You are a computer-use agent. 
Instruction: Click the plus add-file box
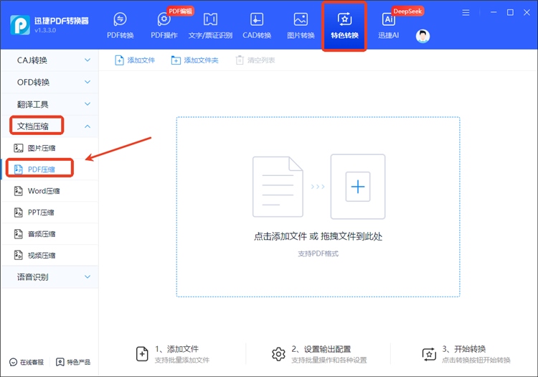pyautogui.click(x=357, y=187)
